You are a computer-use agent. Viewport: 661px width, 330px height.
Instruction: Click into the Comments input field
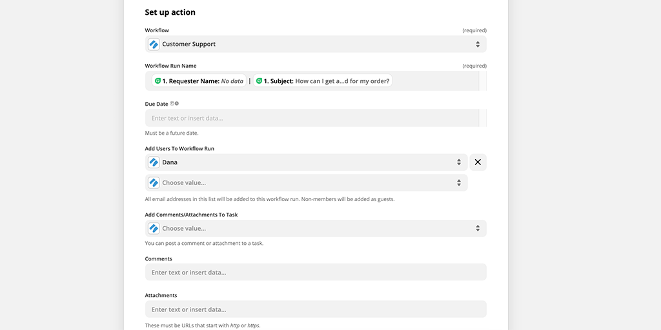pos(316,272)
